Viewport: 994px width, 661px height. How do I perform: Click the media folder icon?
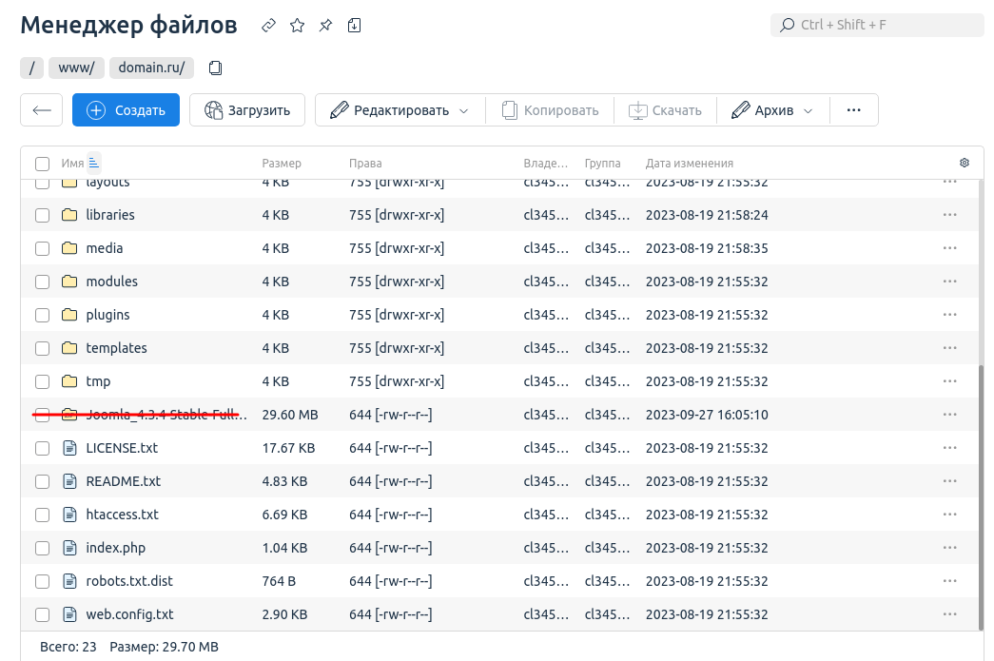coord(69,248)
